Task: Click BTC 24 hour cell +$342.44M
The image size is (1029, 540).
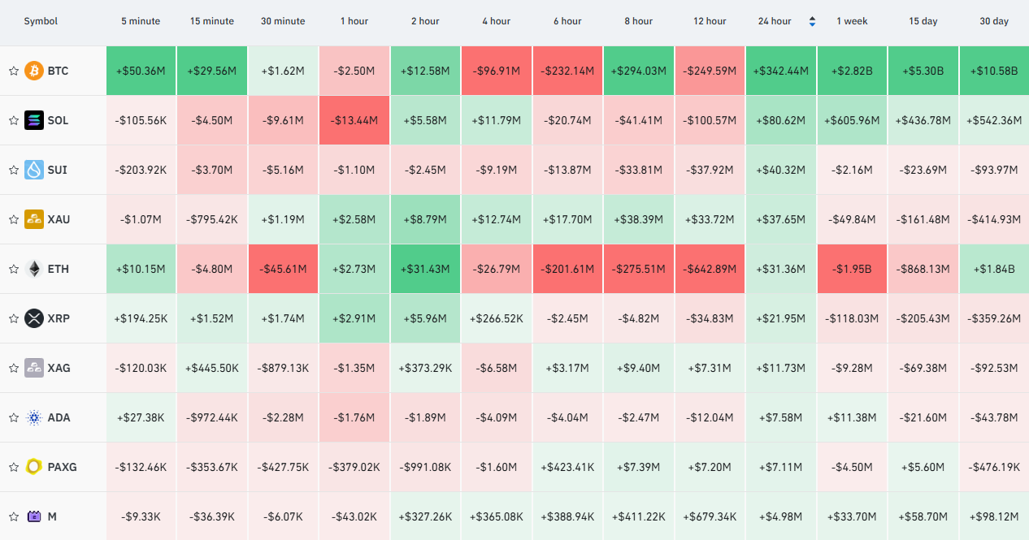Action: (781, 71)
